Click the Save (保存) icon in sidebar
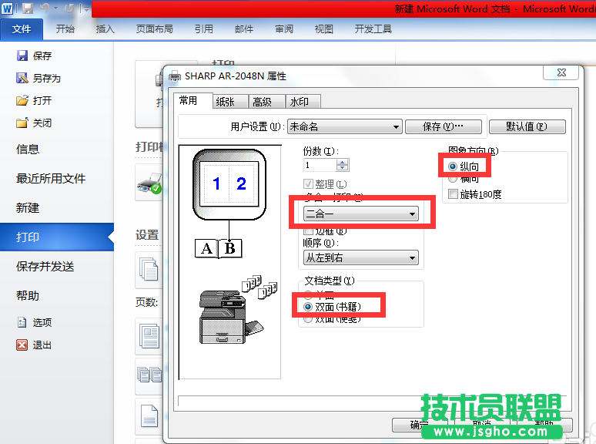The width and height of the screenshot is (596, 444). pos(22,55)
